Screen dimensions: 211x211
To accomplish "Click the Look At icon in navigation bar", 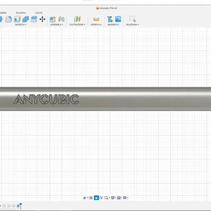I will (91, 198).
